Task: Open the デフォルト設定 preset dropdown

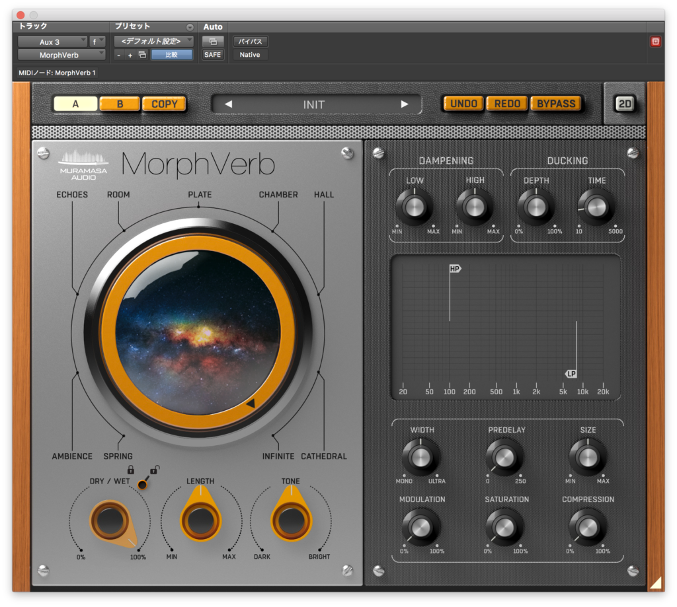Action: click(151, 40)
